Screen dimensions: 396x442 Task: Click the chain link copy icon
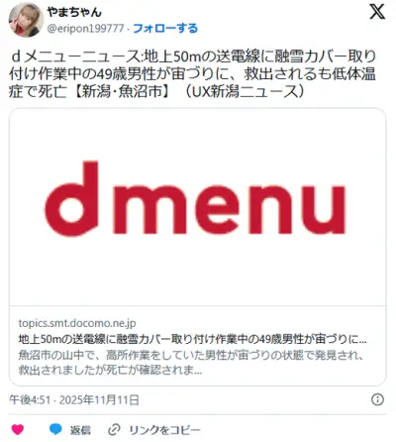coord(114,430)
